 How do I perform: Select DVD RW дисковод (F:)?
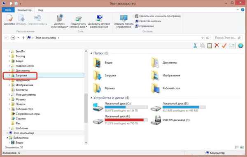click(x=170, y=120)
